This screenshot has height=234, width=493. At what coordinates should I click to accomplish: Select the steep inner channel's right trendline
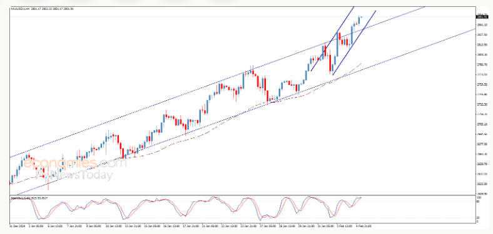[354, 43]
